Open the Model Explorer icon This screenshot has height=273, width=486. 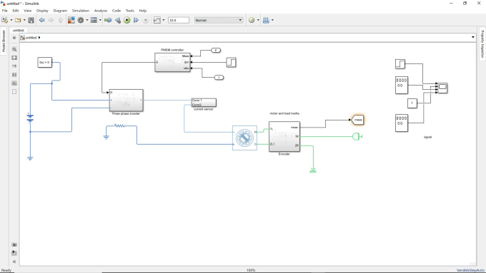click(94, 20)
